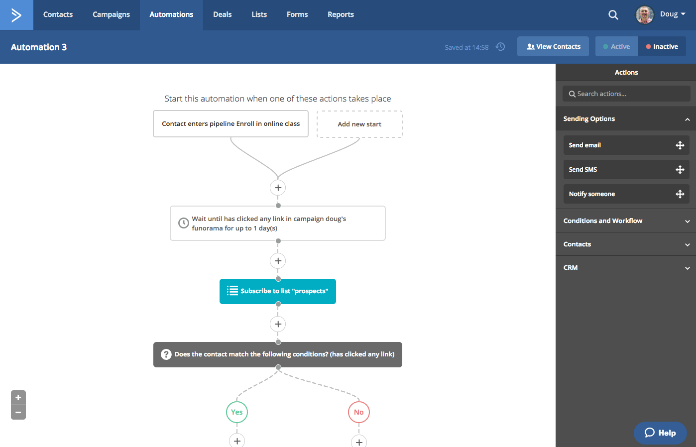This screenshot has height=447, width=696.
Task: Collapse the Sending Options section
Action: (x=687, y=119)
